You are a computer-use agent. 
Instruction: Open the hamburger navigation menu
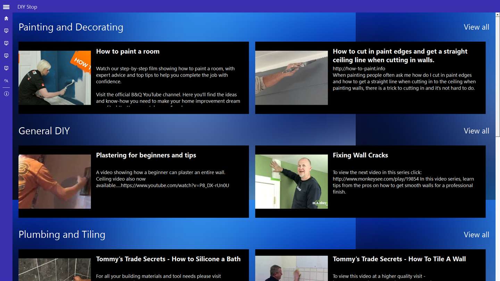point(6,7)
